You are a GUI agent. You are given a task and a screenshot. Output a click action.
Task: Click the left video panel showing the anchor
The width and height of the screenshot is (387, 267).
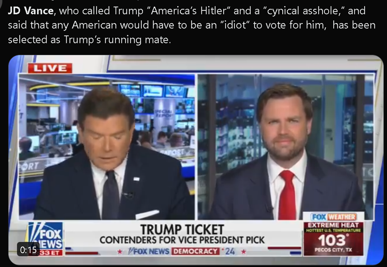[x=106, y=146]
